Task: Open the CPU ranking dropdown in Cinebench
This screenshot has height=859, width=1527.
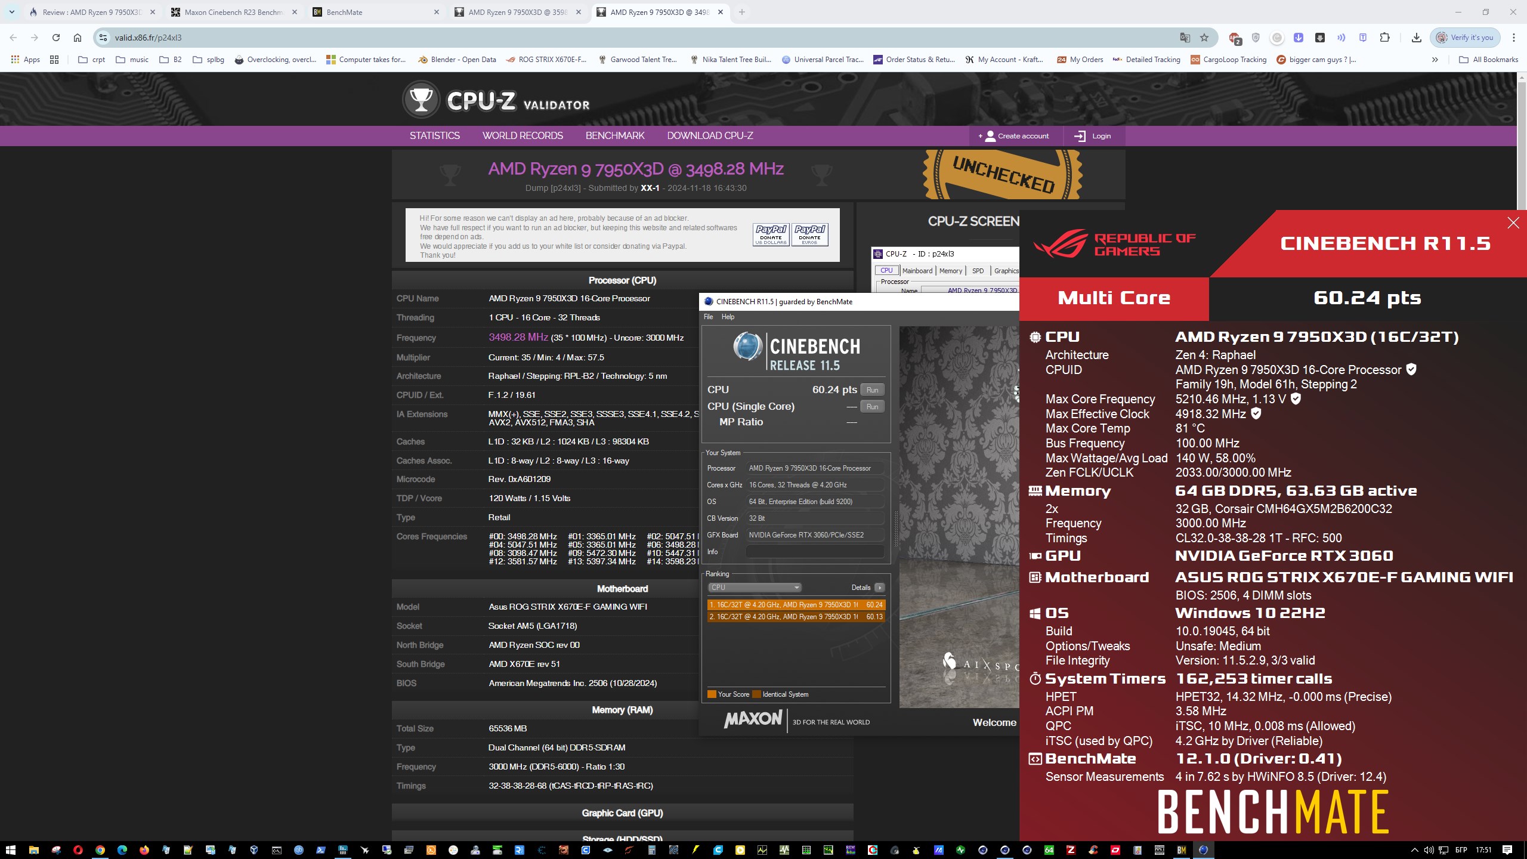Action: 755,588
